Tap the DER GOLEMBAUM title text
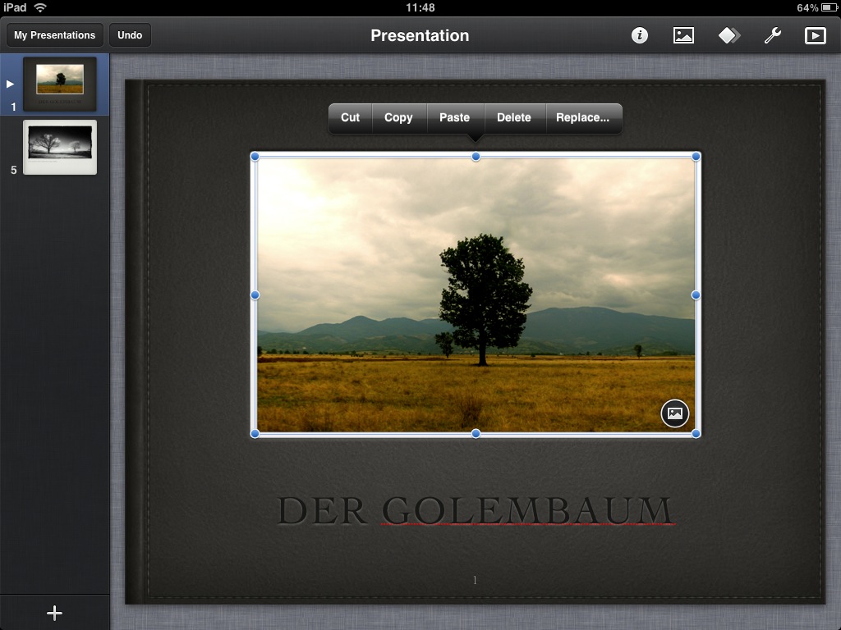The width and height of the screenshot is (841, 630). (475, 510)
